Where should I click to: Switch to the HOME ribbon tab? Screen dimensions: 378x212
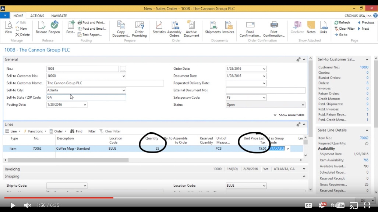tap(18, 16)
